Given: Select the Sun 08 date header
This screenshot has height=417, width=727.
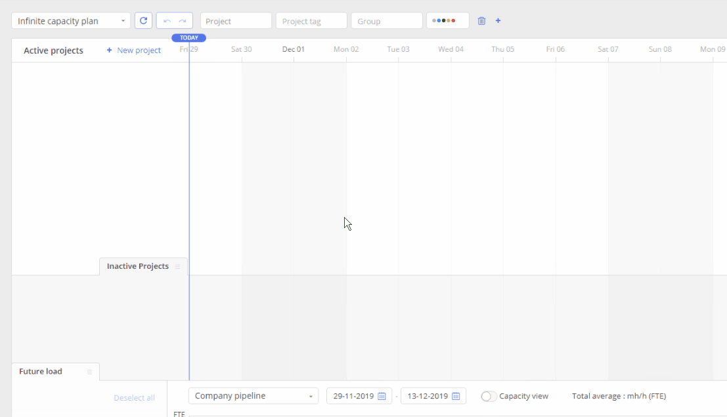Looking at the screenshot, I should point(660,49).
